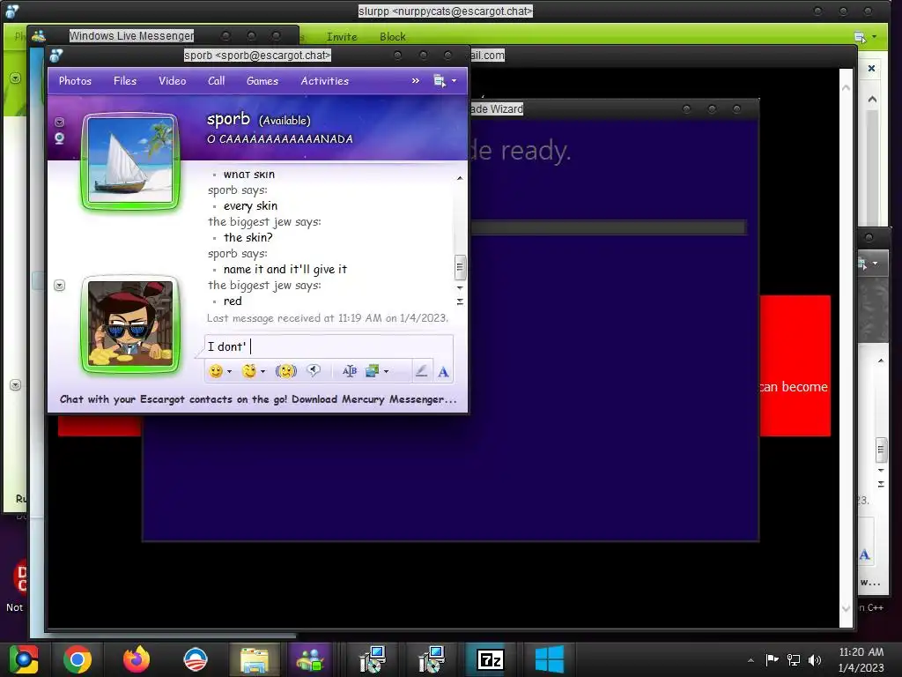Send a nudge with the shaking smiley
Viewport: 902px width, 677px height.
click(286, 371)
